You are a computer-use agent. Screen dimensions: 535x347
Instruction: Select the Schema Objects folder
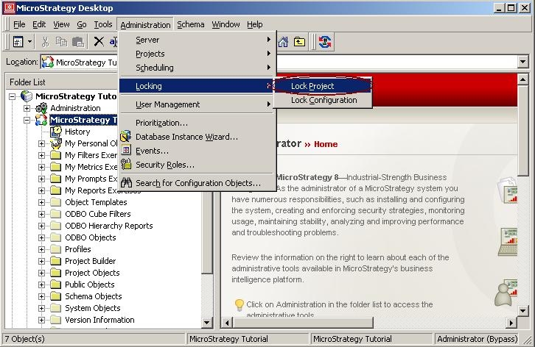[93, 296]
